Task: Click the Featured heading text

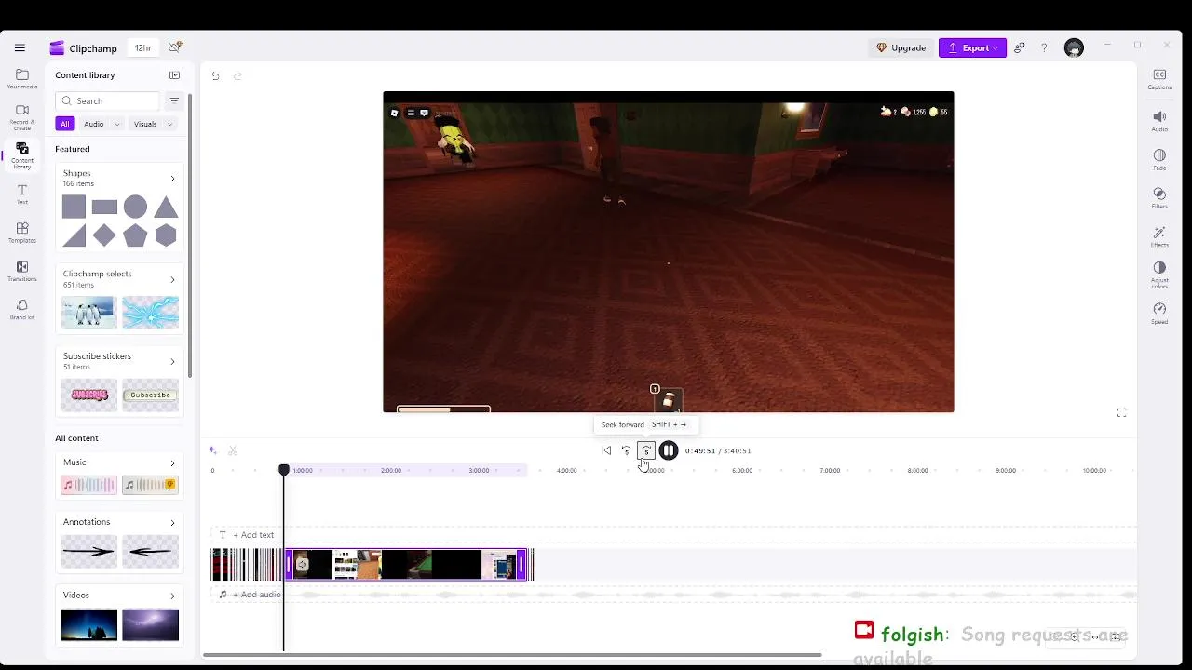Action: coord(73,149)
